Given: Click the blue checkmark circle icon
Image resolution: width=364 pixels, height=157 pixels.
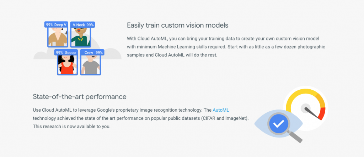Looking at the screenshot, I should click(279, 124).
